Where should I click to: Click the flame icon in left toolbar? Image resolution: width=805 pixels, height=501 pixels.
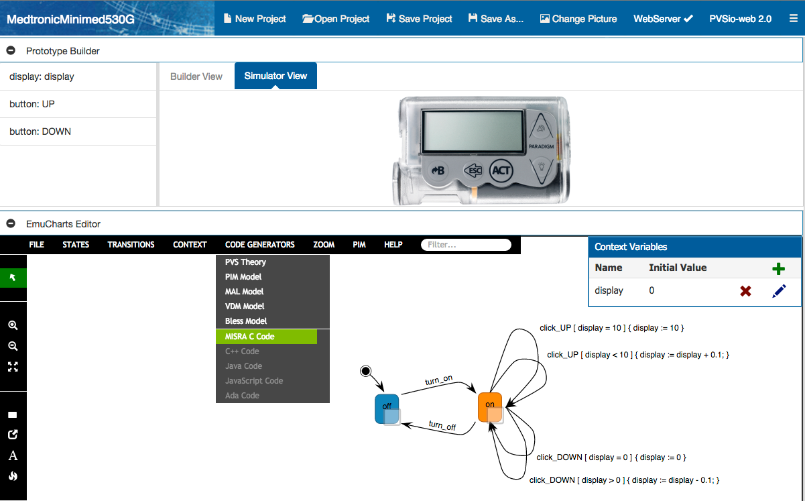coord(13,476)
